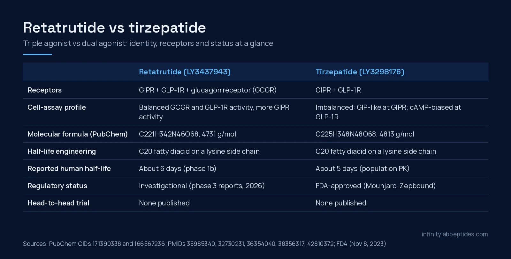Click the cell "About 6 days (phase 1b)"

click(178, 168)
